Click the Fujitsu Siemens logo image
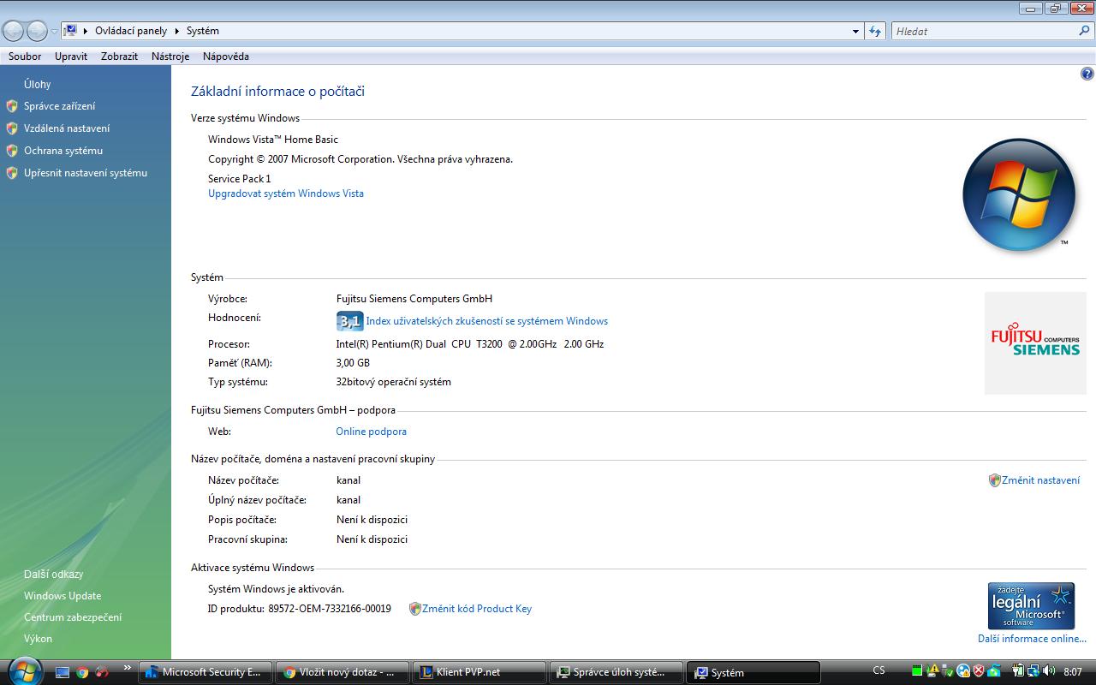Image resolution: width=1096 pixels, height=685 pixels. 1035,342
